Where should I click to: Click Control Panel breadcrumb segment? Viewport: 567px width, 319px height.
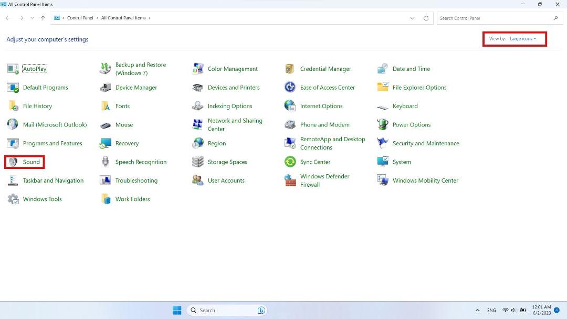pyautogui.click(x=80, y=18)
